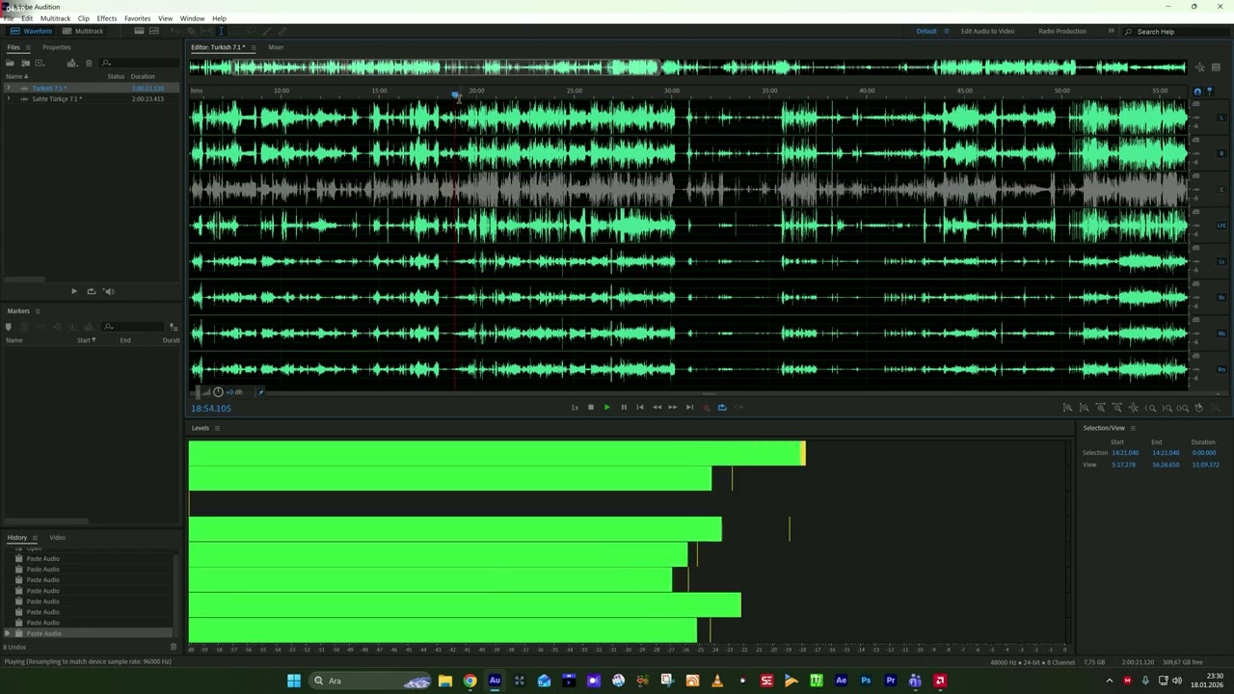The height and width of the screenshot is (694, 1234).
Task: Toggle Files panel auto-play speaker icon
Action: click(x=108, y=291)
